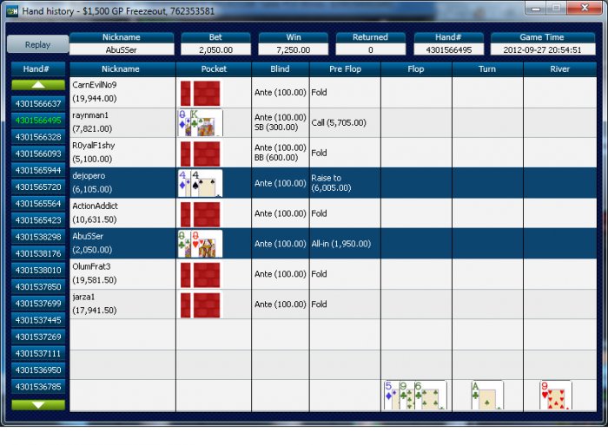The height and width of the screenshot is (445, 608).
Task: Click the flop community cards
Action: point(415,395)
